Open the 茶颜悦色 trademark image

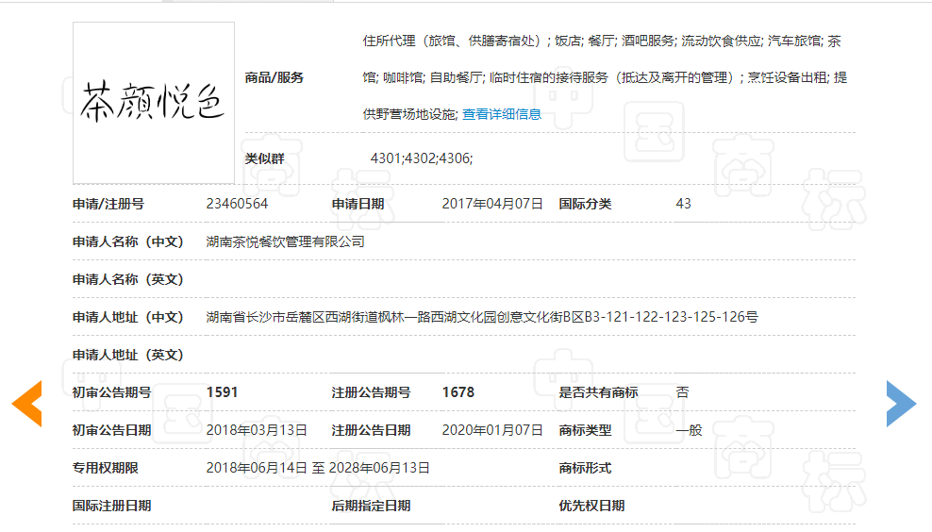[x=154, y=102]
